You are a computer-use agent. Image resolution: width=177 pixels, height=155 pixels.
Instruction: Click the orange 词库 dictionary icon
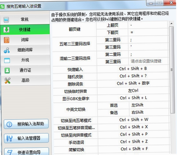point(7,40)
